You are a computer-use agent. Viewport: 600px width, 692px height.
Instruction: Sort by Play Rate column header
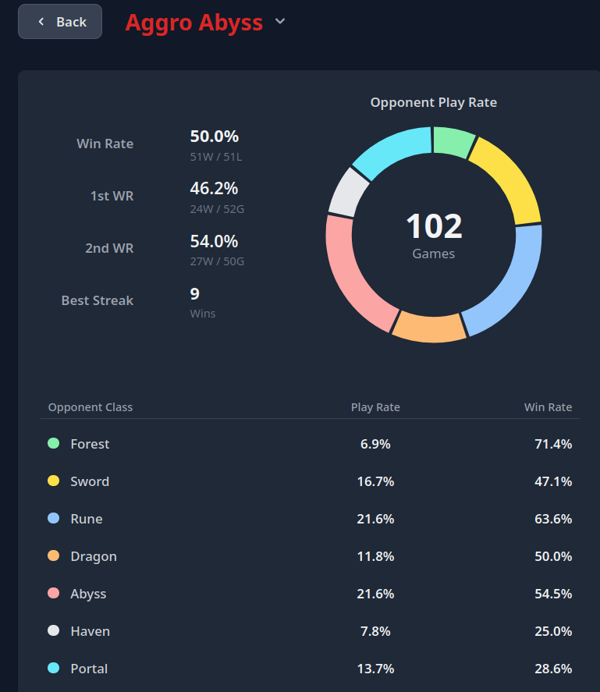(x=375, y=407)
